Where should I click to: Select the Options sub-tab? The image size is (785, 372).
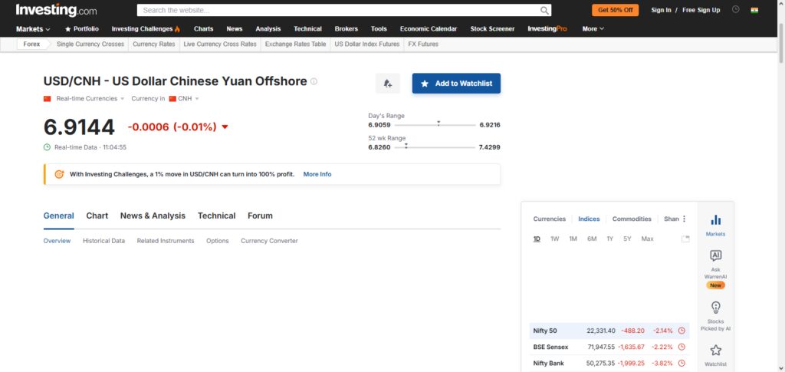coord(217,241)
